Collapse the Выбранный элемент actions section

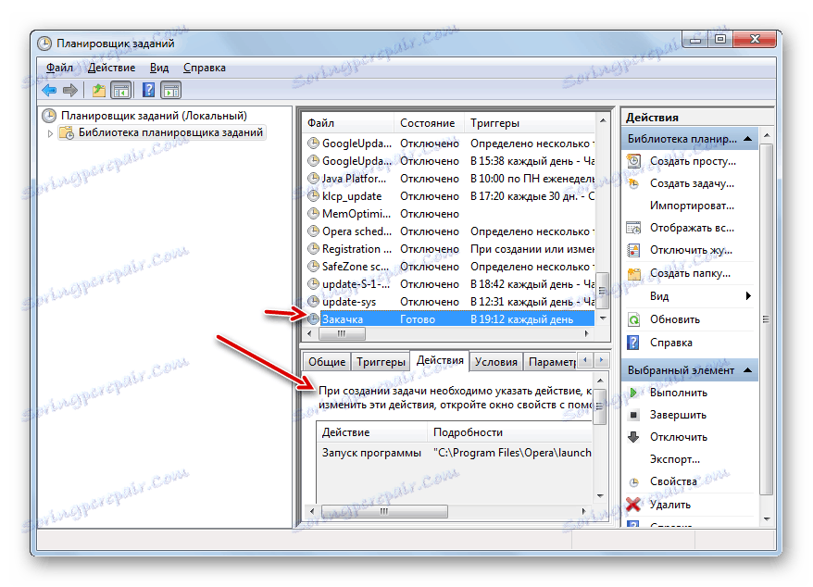click(747, 369)
